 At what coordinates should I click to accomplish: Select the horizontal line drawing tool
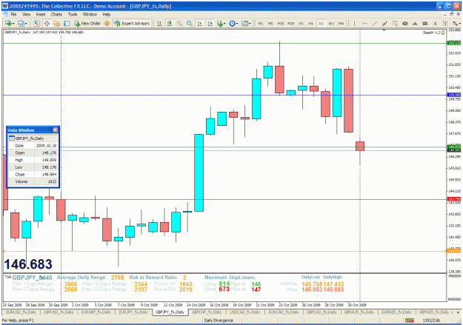coord(364,23)
